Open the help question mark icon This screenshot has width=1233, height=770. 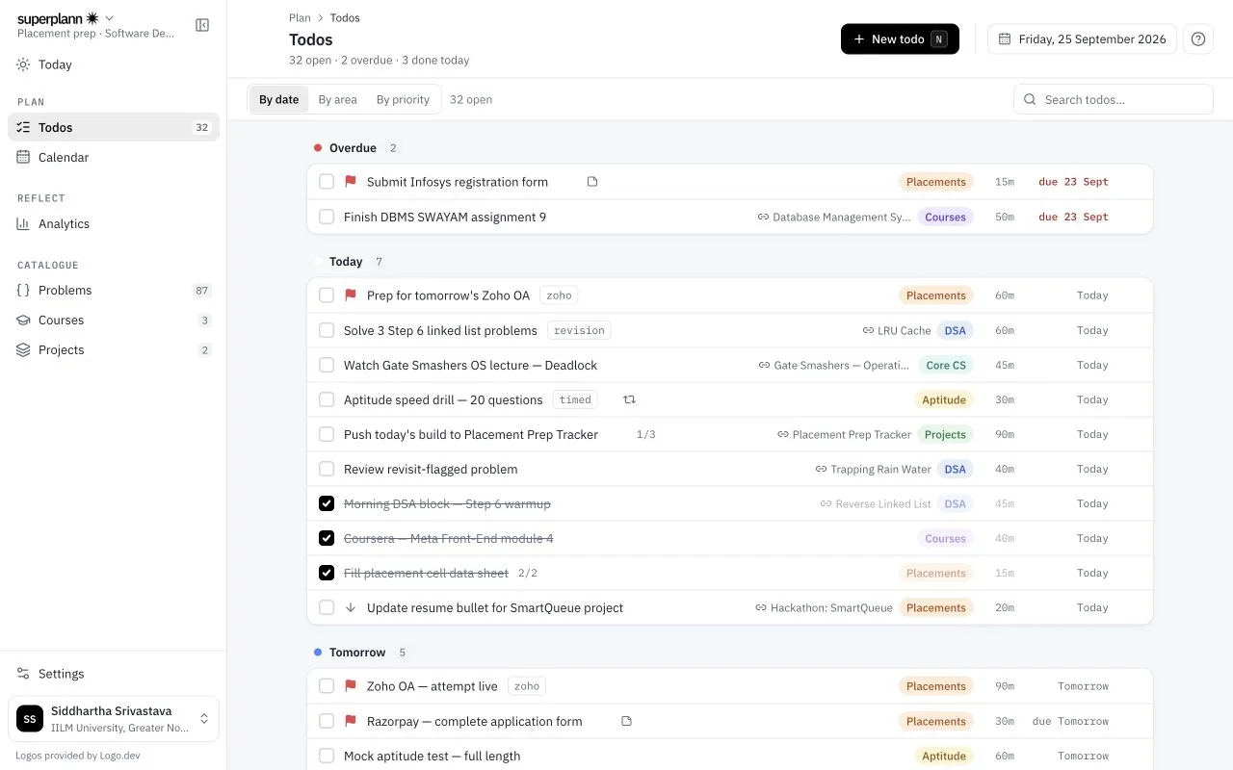pyautogui.click(x=1198, y=39)
